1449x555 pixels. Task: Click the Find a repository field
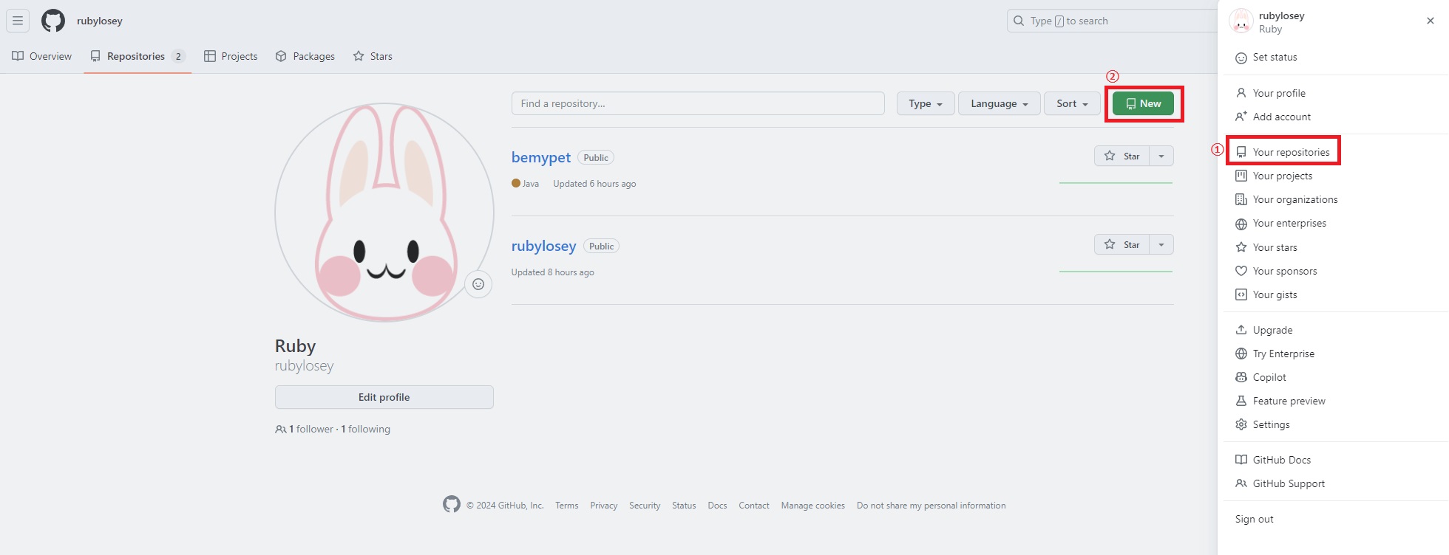[698, 103]
